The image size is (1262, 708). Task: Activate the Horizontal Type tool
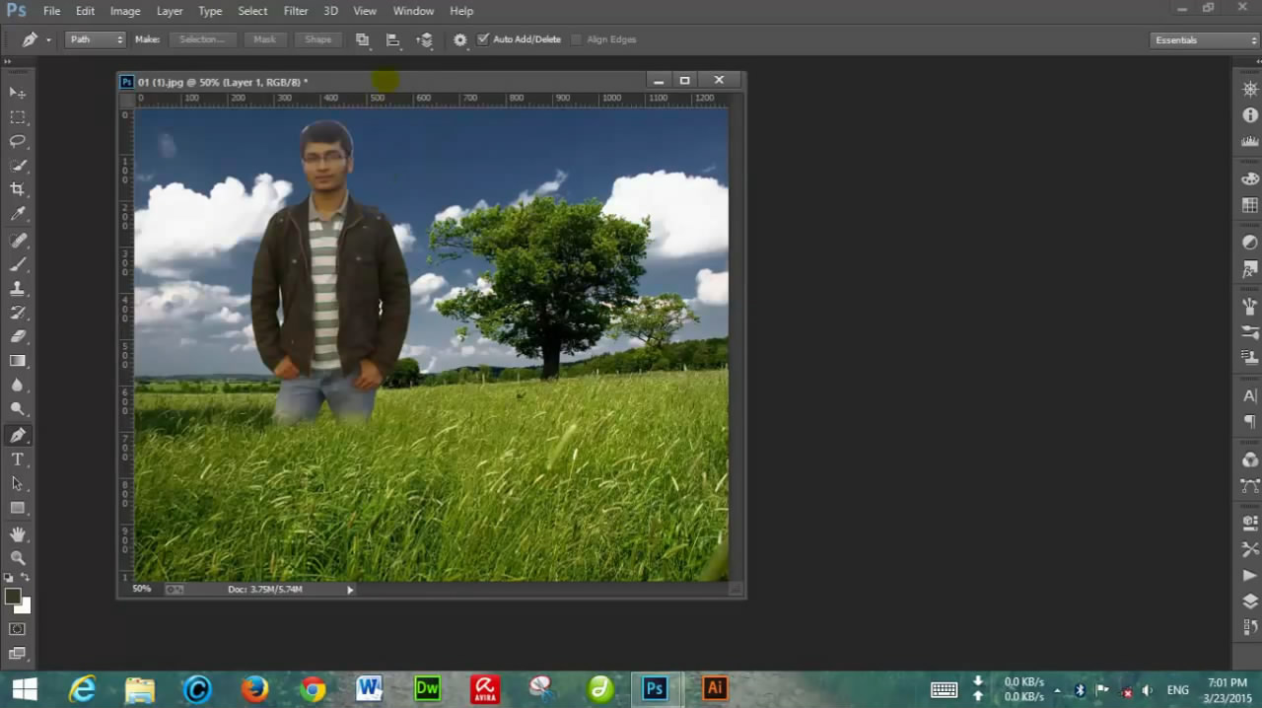pos(18,460)
